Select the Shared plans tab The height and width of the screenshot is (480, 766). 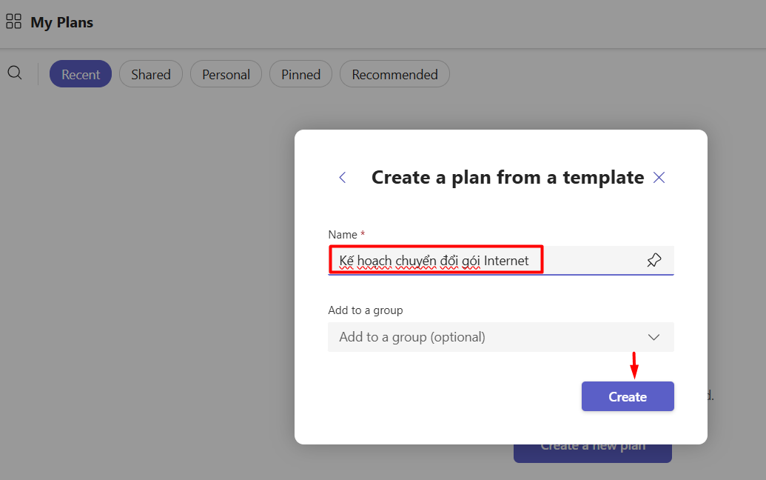tap(151, 74)
